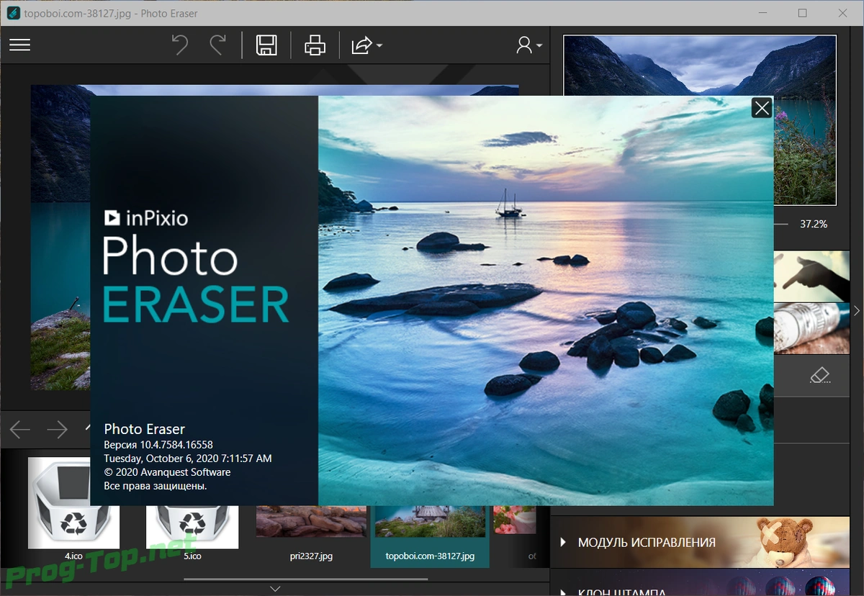This screenshot has height=596, width=864.
Task: Select the topoboi.com-38127.jpg thumbnail
Action: [430, 535]
